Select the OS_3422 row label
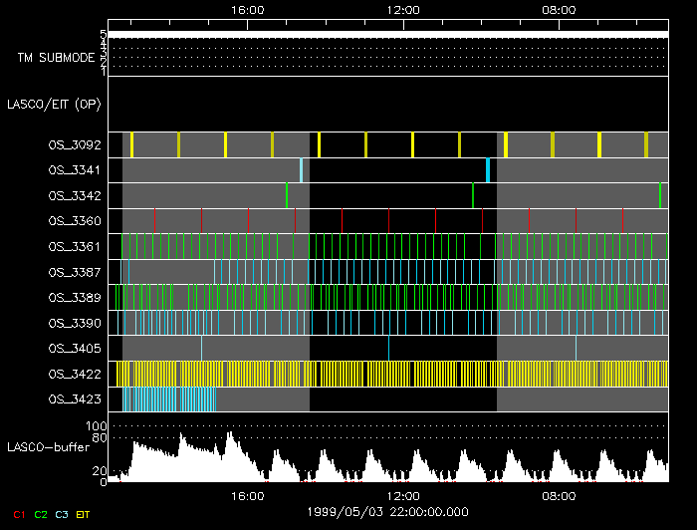This screenshot has height=530, width=697. [74, 374]
